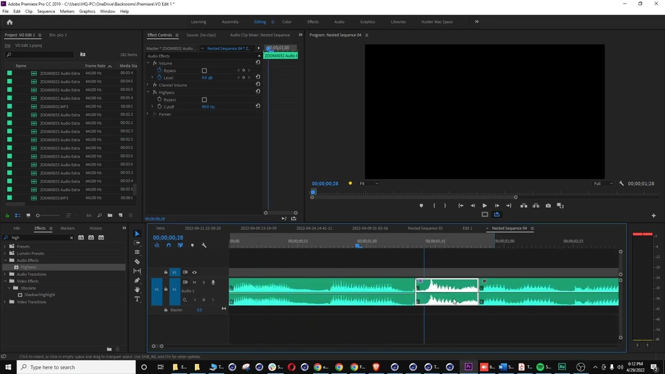665x374 pixels.
Task: Click Home icon at top left
Action: click(x=9, y=22)
